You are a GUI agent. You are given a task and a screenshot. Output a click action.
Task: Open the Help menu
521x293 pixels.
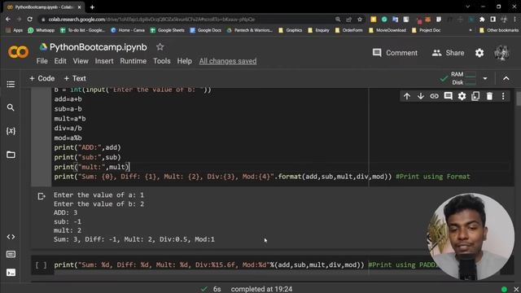pos(185,61)
